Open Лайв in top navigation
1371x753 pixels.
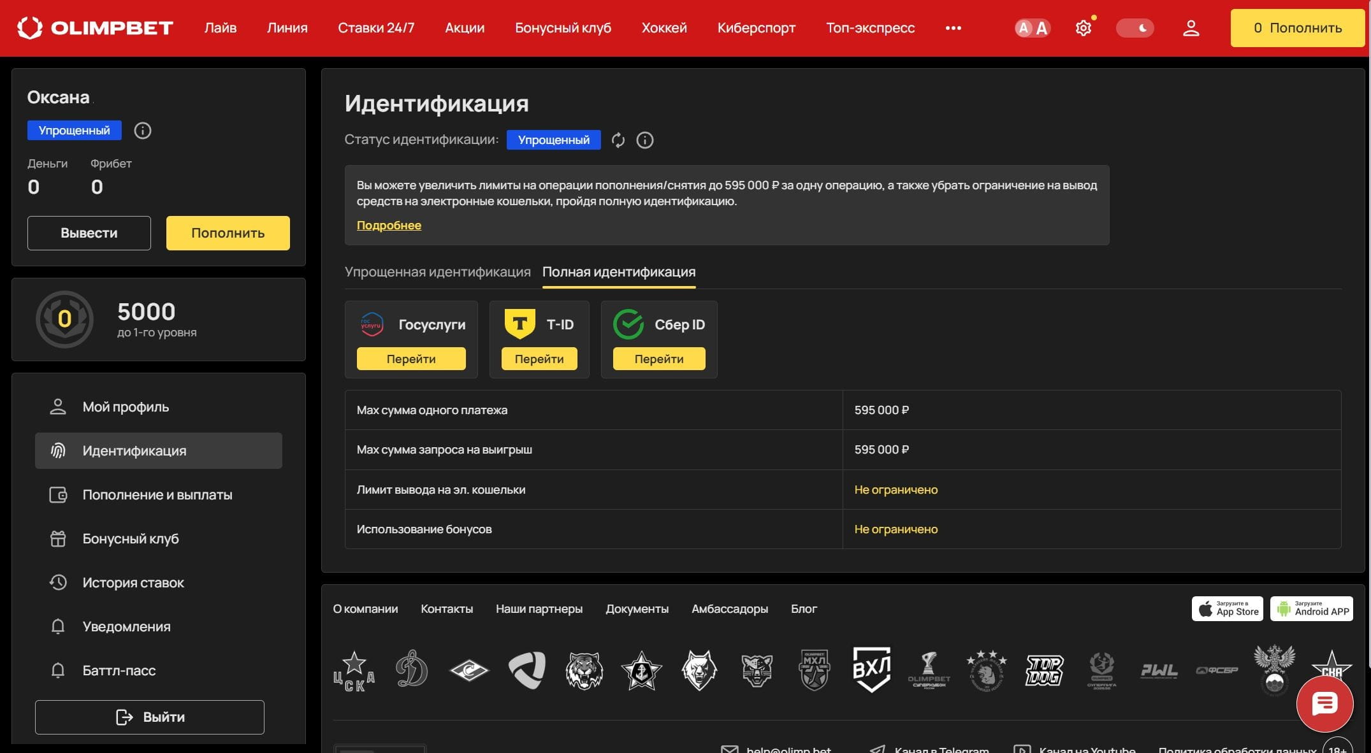coord(221,28)
